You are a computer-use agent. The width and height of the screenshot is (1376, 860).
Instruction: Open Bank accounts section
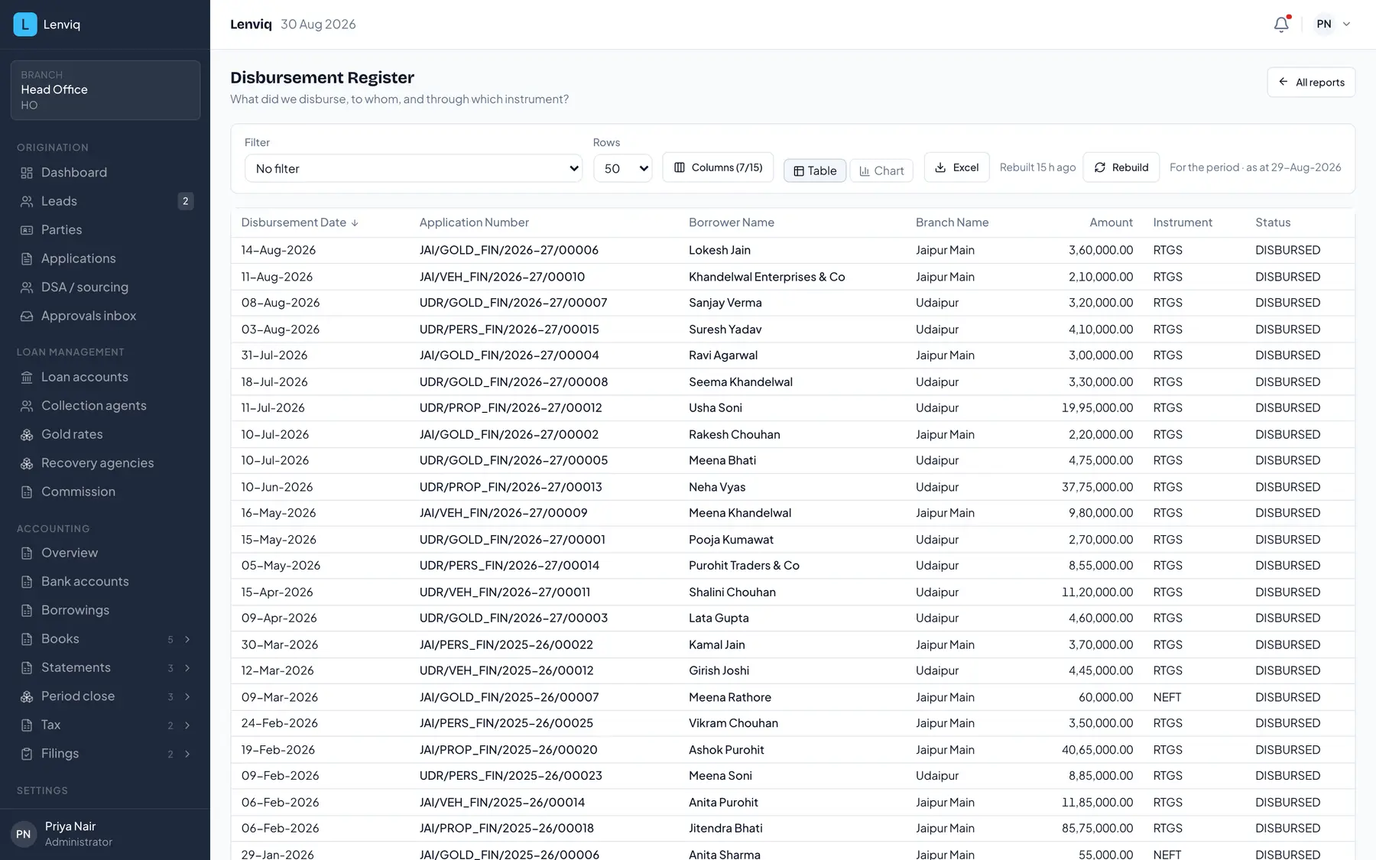(105, 582)
